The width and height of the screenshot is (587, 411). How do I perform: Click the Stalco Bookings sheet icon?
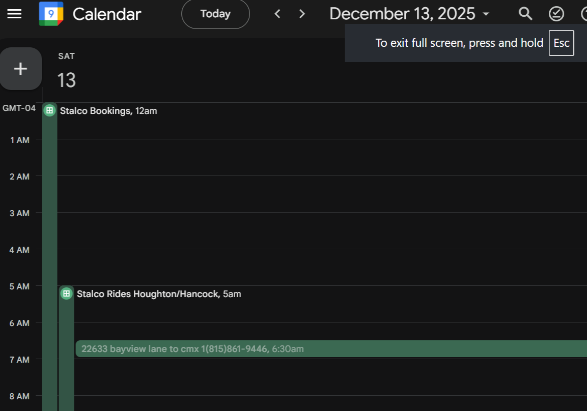(49, 110)
